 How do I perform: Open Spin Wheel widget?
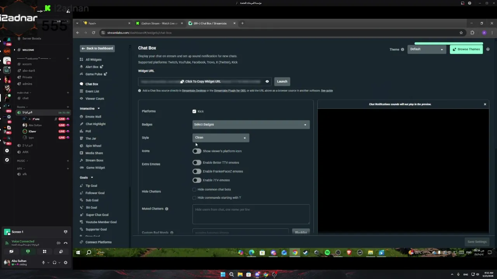[90, 146]
